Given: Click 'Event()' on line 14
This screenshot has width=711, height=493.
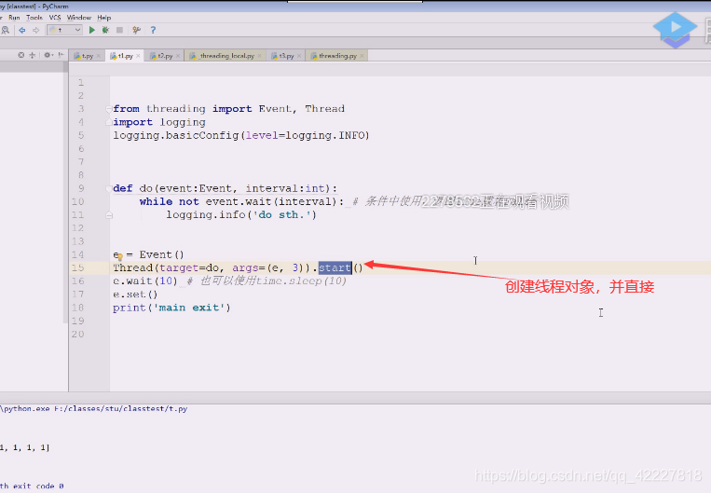Looking at the screenshot, I should click(x=161, y=254).
